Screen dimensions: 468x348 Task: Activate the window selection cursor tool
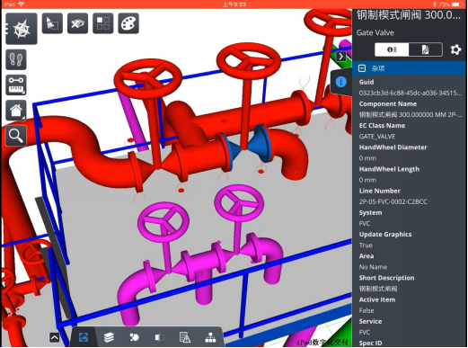(x=52, y=23)
